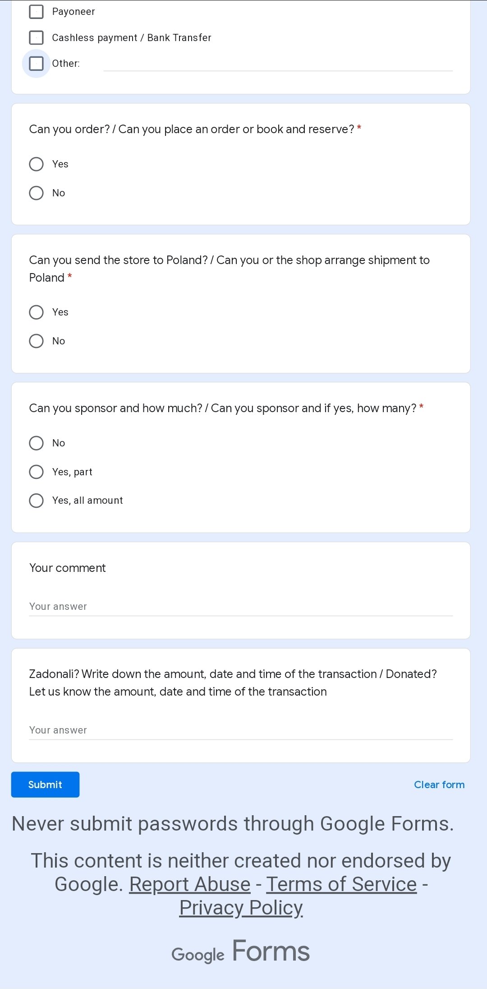Select 'Yes, all amount' sponsor option

[37, 501]
